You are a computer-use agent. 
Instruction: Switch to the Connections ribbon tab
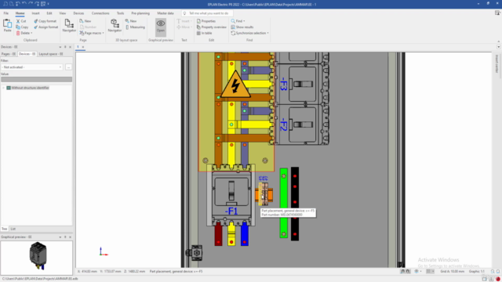[100, 13]
